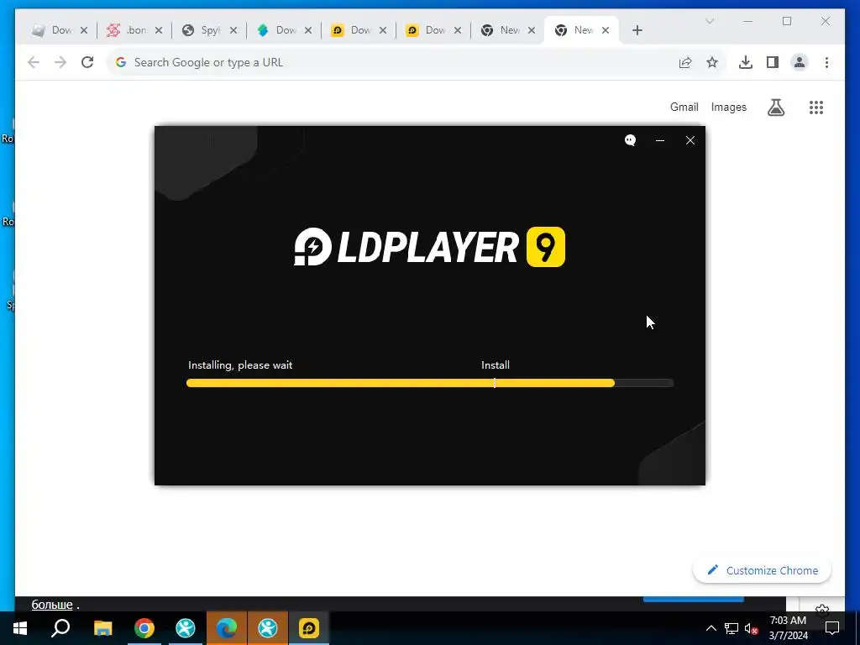Open the taskbar clock showing 7:03 AM
860x645 pixels.
coord(788,628)
